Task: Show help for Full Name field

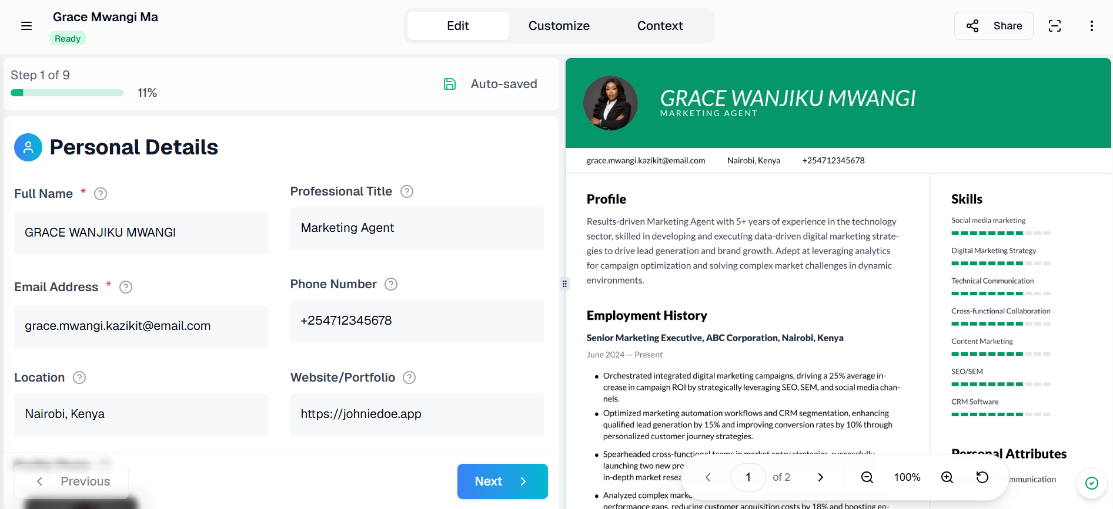Action: 101,194
